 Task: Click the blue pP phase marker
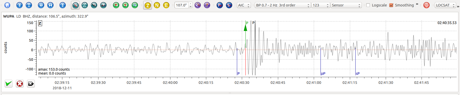[x=323, y=74]
